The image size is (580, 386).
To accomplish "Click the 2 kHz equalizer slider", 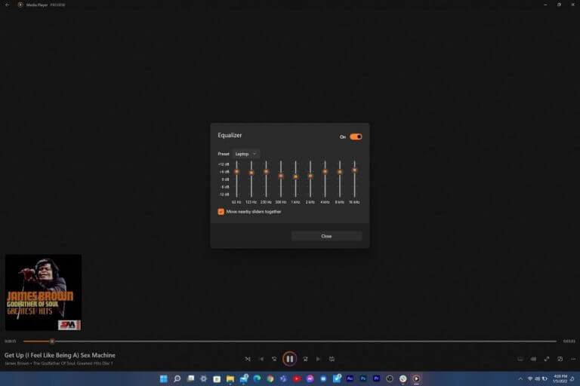I will pos(310,179).
